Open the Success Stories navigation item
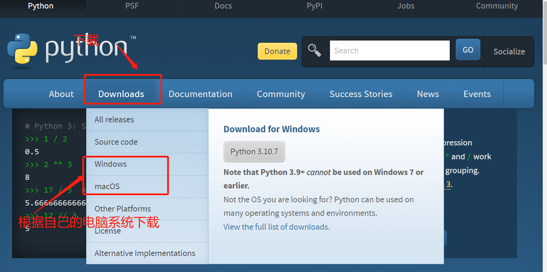 coord(361,94)
